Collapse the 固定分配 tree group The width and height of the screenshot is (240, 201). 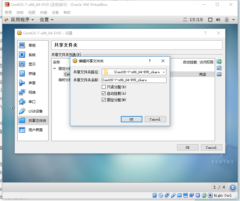coord(55,68)
